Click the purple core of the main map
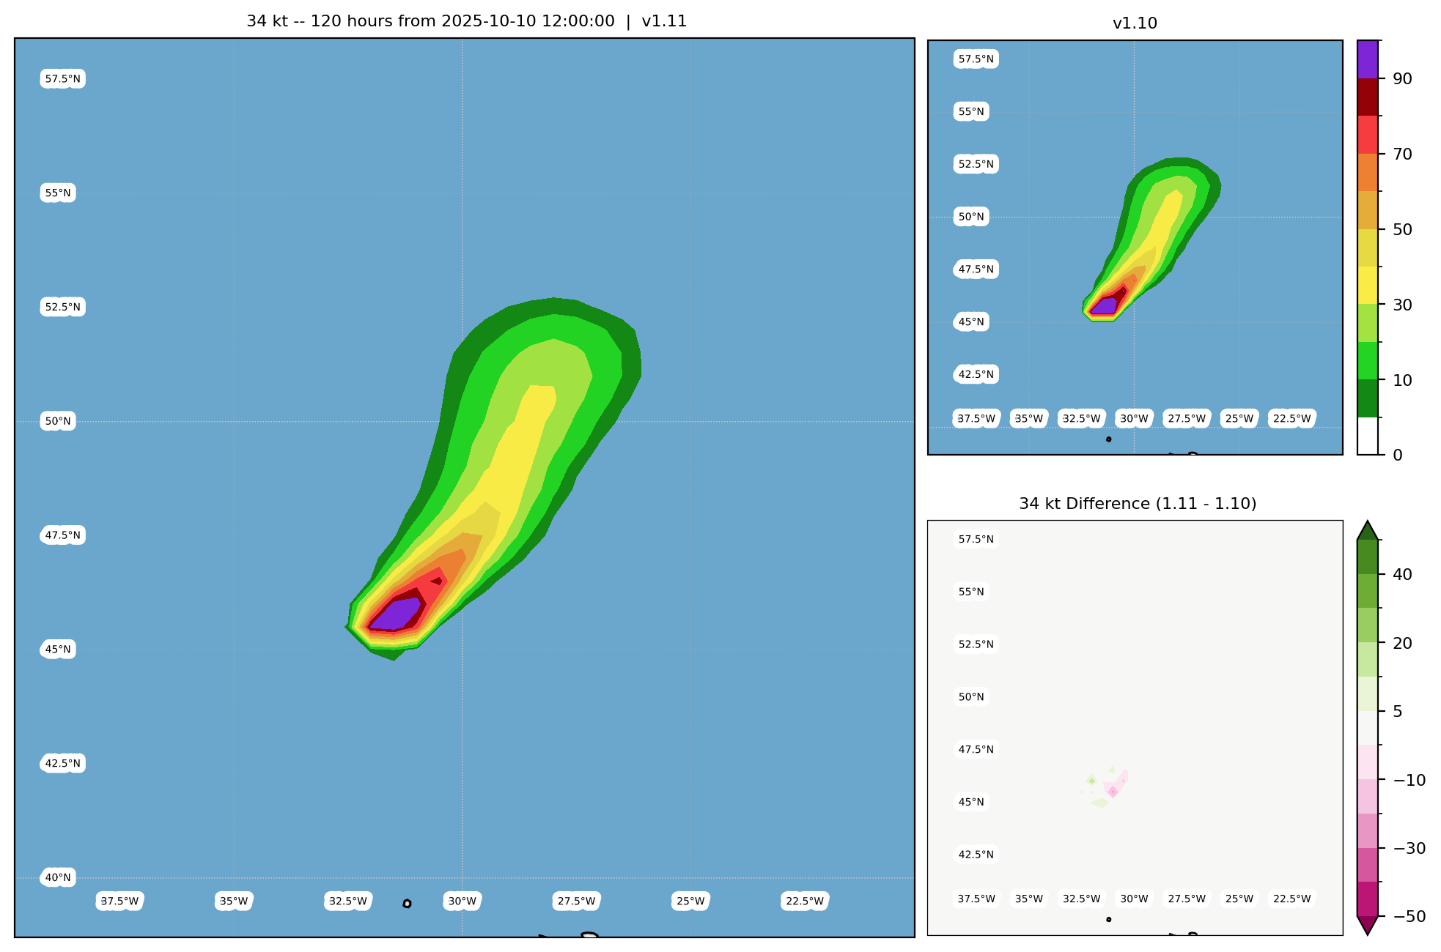Viewport: 1441px width, 952px height. 396,614
